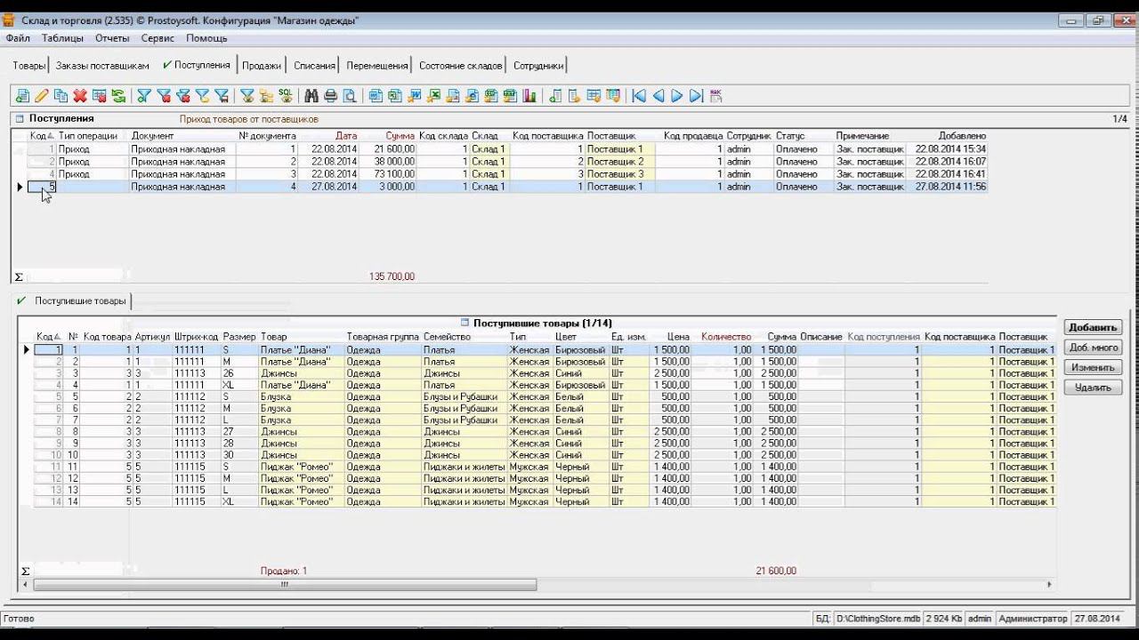1139x640 pixels.
Task: Open the Помощь menu
Action: 206,38
